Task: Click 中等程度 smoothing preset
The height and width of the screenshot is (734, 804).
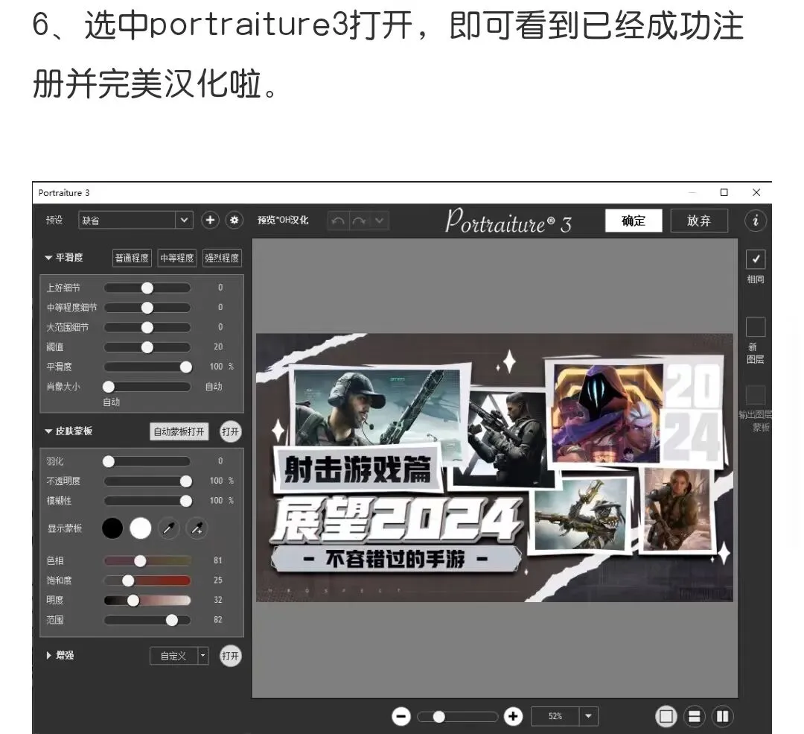Action: point(177,258)
